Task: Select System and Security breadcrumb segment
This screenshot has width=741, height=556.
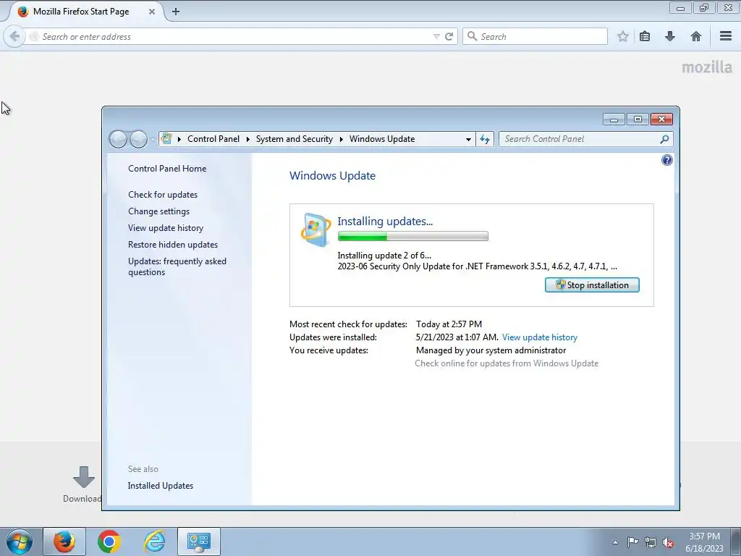Action: pos(294,139)
